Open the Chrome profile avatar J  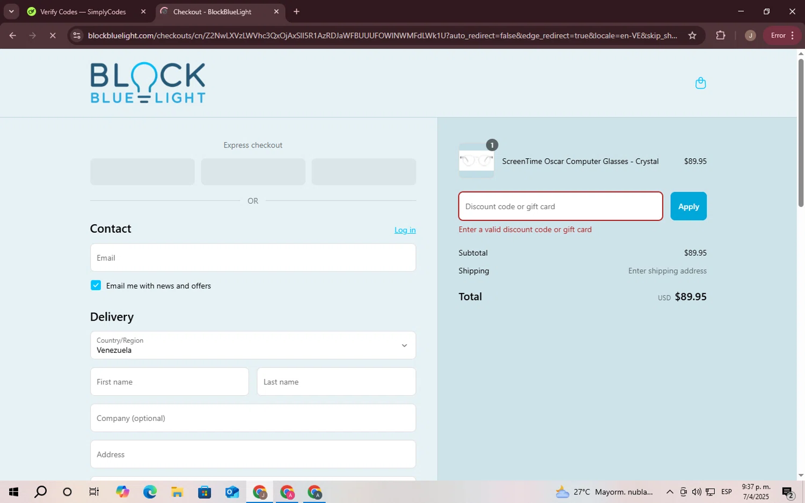[750, 35]
